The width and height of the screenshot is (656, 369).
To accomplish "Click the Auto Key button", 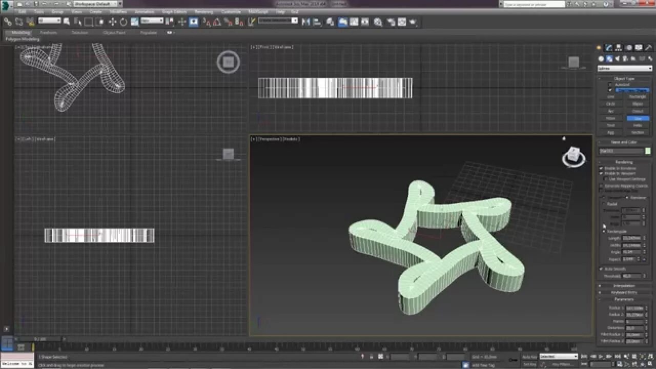I will pyautogui.click(x=529, y=356).
